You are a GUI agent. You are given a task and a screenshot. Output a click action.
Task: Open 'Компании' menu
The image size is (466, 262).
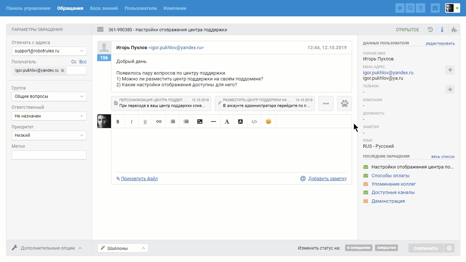pos(175,8)
